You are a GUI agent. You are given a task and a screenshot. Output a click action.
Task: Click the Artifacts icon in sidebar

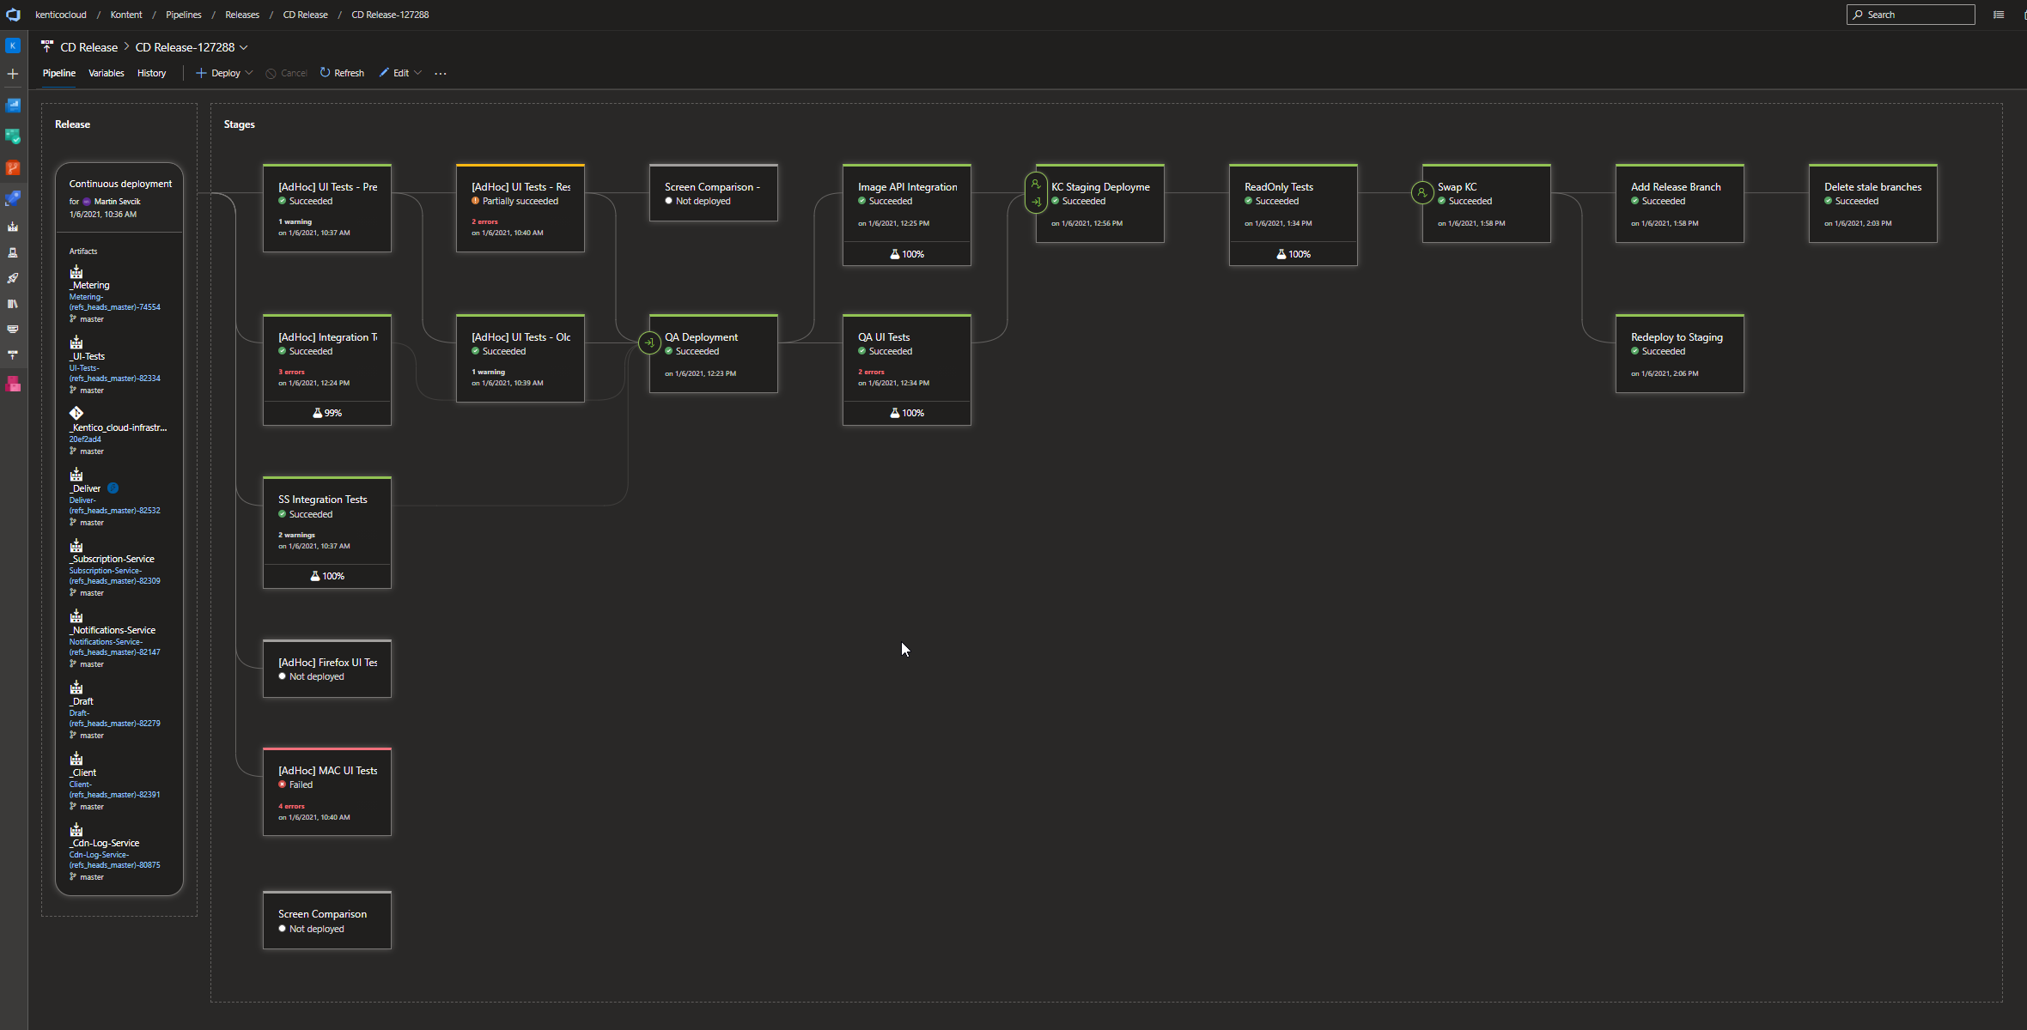pos(13,385)
